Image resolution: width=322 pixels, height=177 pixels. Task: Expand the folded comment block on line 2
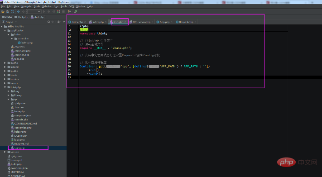coord(84,30)
